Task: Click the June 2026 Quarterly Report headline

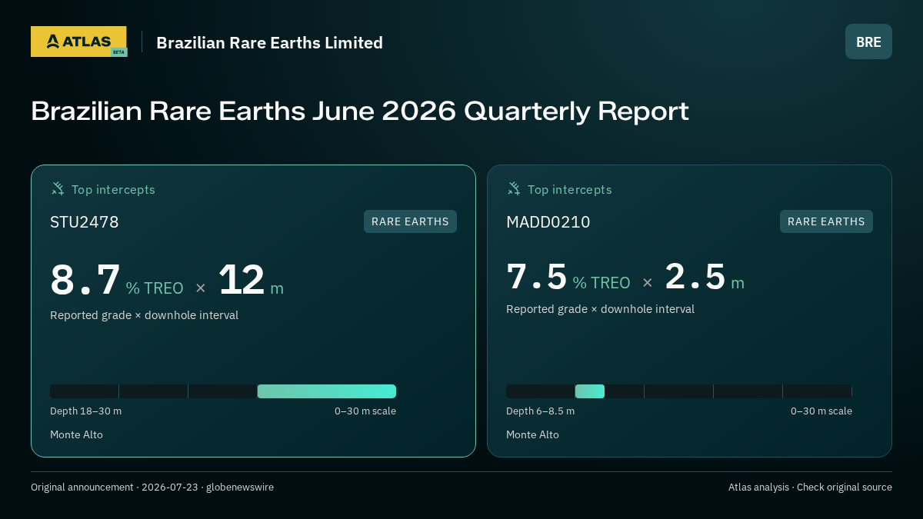Action: 359,111
